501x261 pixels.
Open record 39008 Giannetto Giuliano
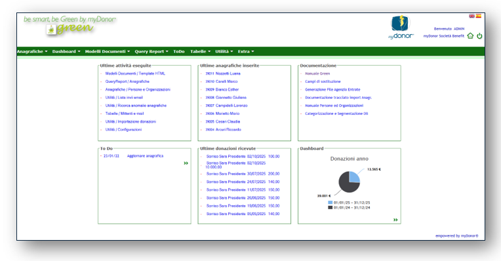(226, 98)
